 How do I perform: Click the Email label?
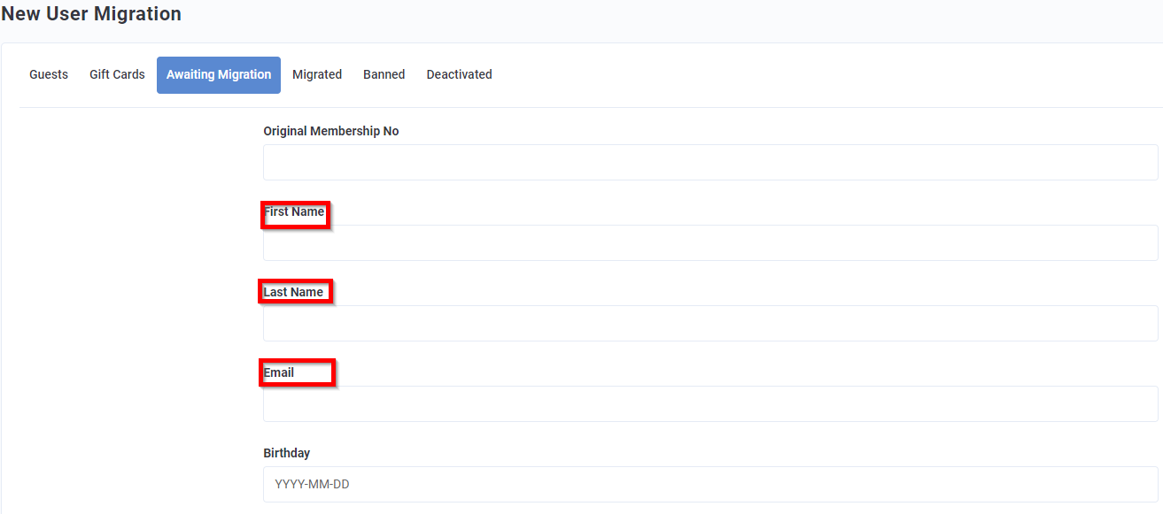tap(278, 372)
